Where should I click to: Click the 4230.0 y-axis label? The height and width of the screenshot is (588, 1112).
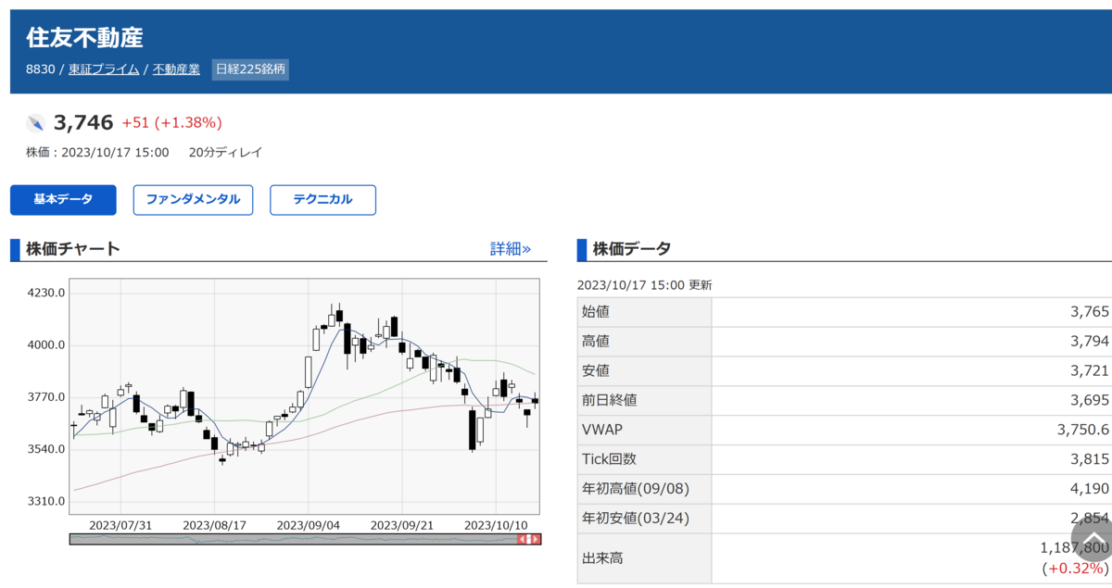48,293
